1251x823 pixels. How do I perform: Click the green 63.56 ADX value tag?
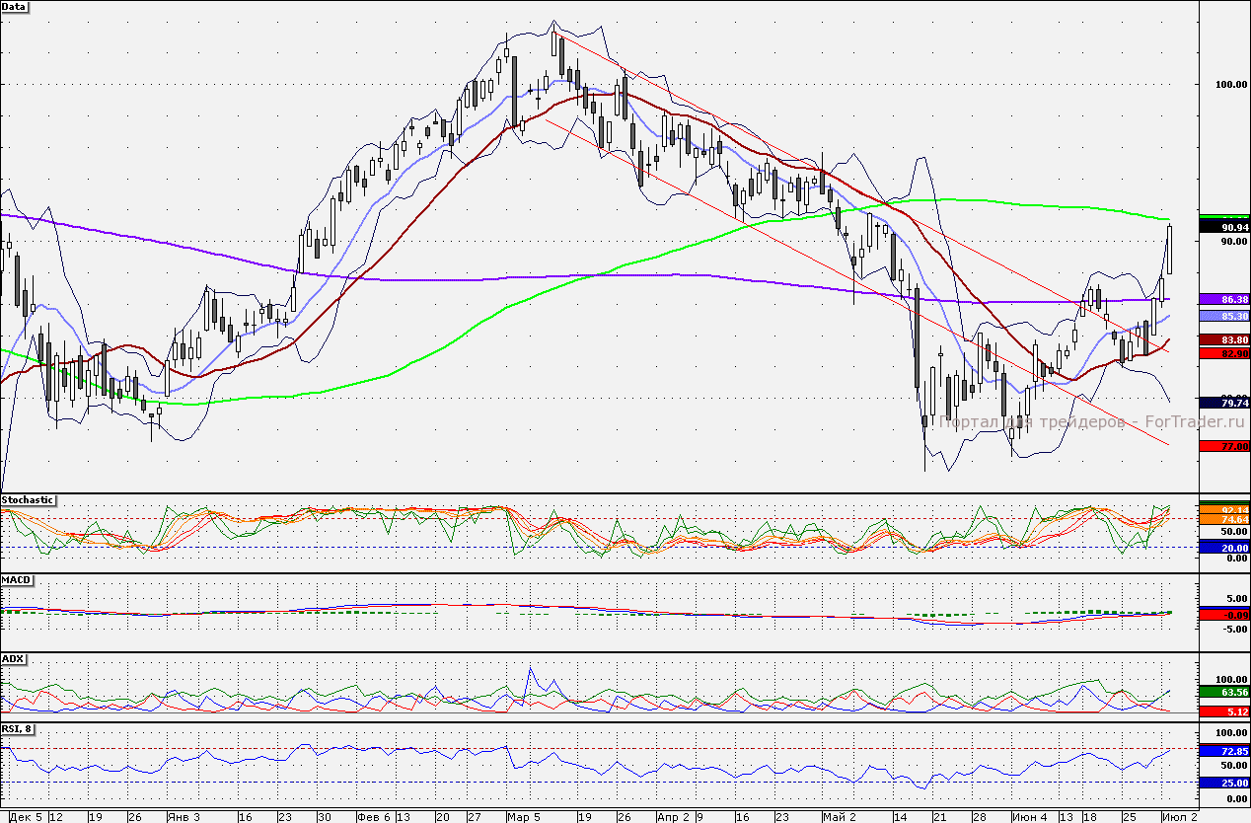point(1223,693)
